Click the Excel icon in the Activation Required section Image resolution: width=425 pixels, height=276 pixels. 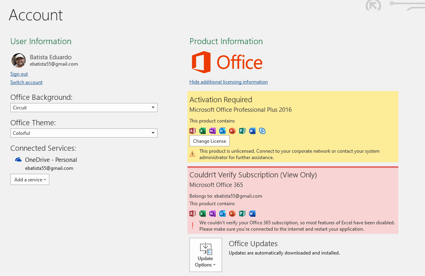tap(203, 131)
